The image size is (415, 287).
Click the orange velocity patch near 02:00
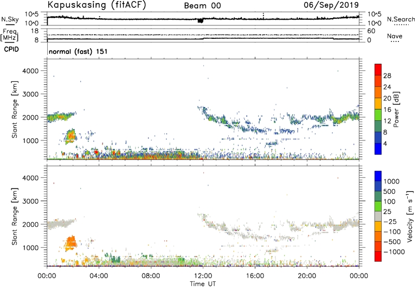pos(71,242)
